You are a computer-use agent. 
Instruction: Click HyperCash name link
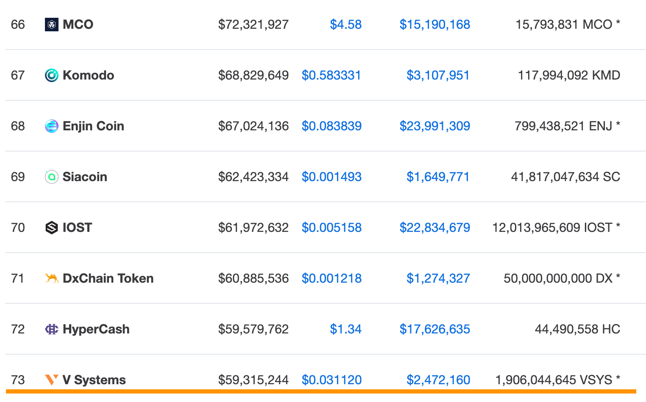click(x=96, y=329)
